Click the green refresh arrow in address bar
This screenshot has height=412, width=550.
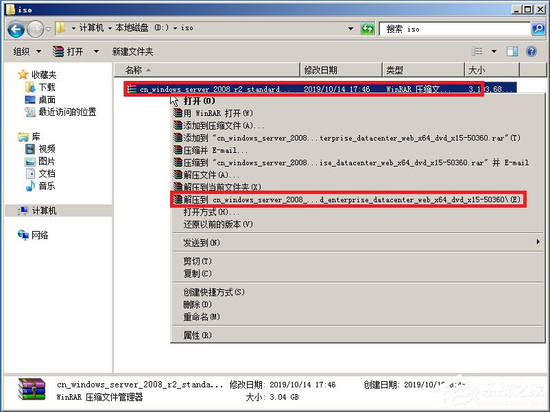[368, 28]
